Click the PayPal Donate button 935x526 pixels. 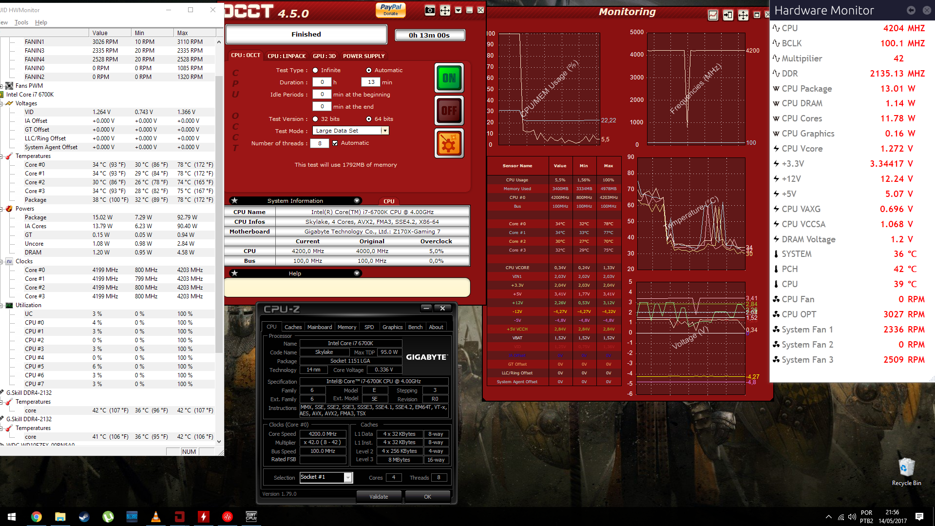pyautogui.click(x=391, y=10)
